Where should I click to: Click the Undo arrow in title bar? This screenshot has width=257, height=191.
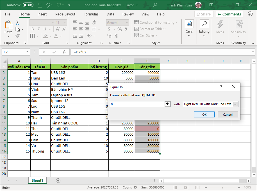[48, 5]
